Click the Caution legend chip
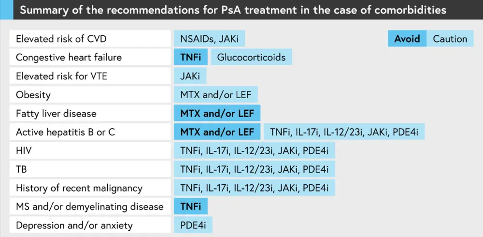This screenshot has height=237, width=483. [450, 39]
